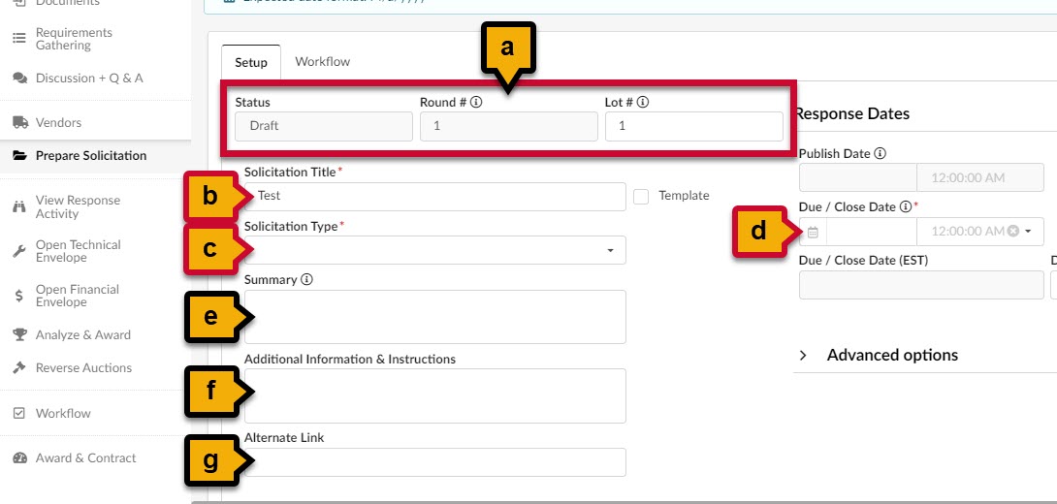Go to Analyze & Award
The width and height of the screenshot is (1057, 504).
coord(83,335)
